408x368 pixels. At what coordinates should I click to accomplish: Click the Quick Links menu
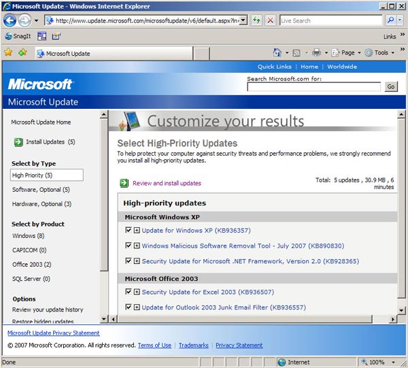275,67
